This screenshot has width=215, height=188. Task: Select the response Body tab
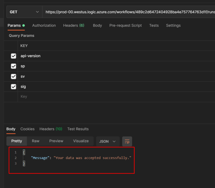click(x=11, y=129)
